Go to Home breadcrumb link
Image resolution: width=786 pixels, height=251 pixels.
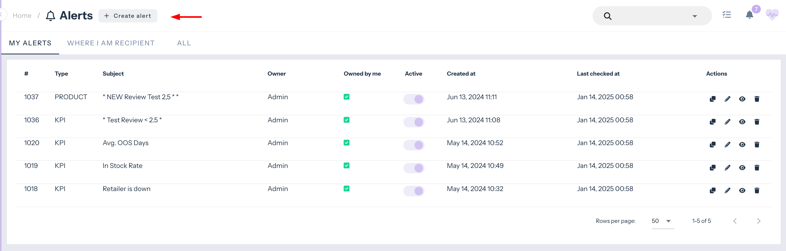click(22, 16)
